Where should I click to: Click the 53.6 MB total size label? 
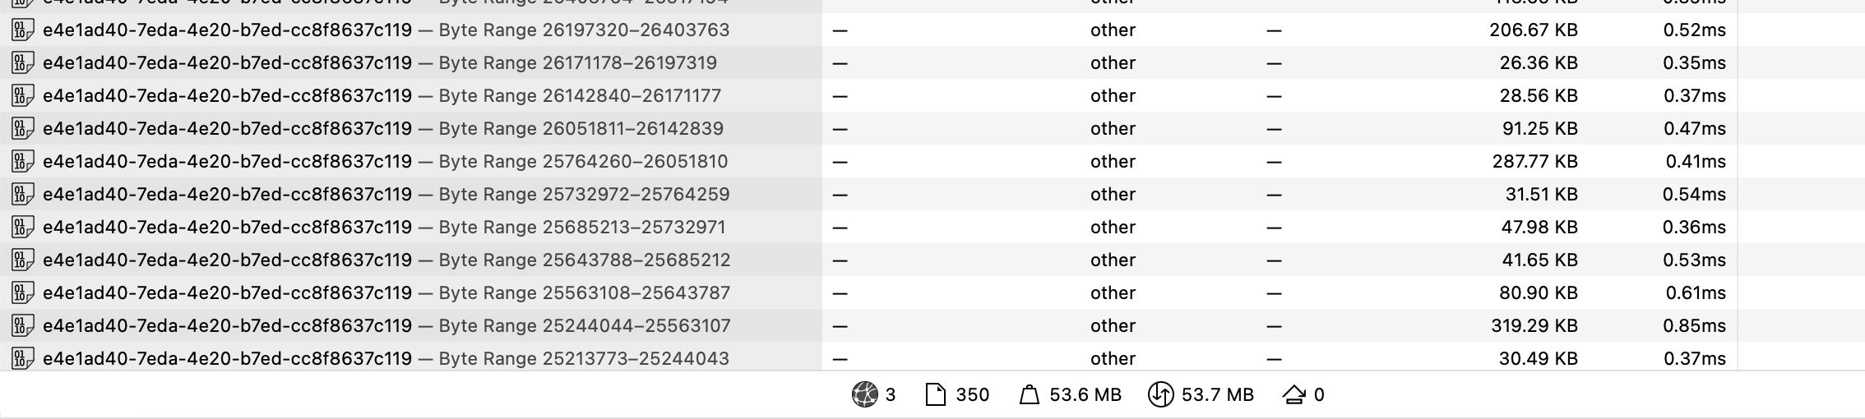(x=1085, y=395)
